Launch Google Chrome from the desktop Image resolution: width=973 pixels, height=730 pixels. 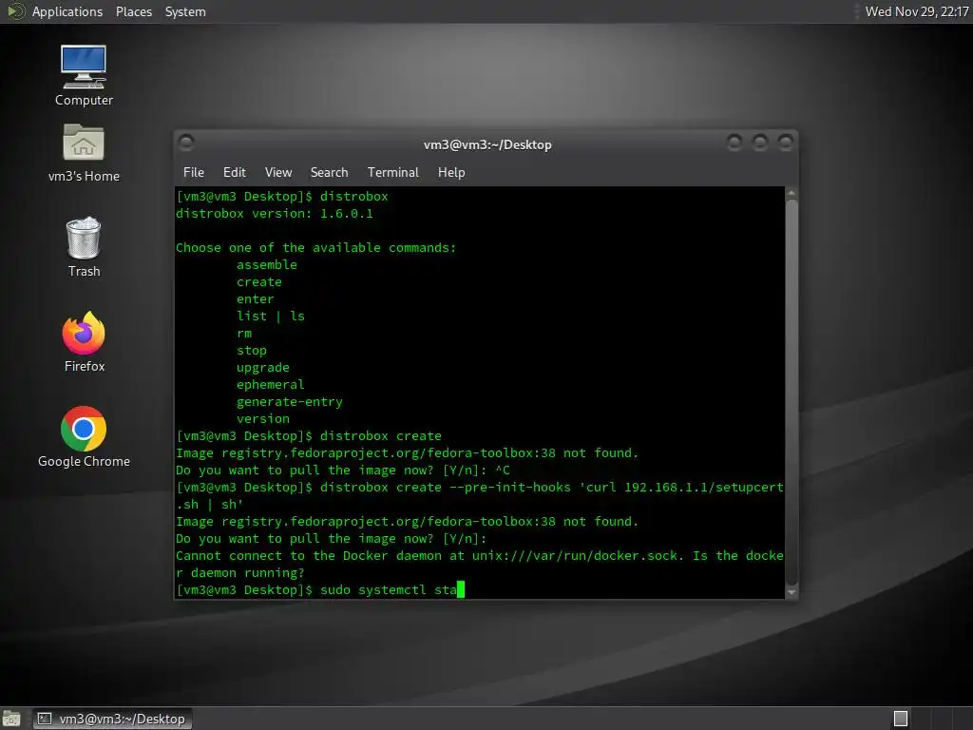point(84,437)
